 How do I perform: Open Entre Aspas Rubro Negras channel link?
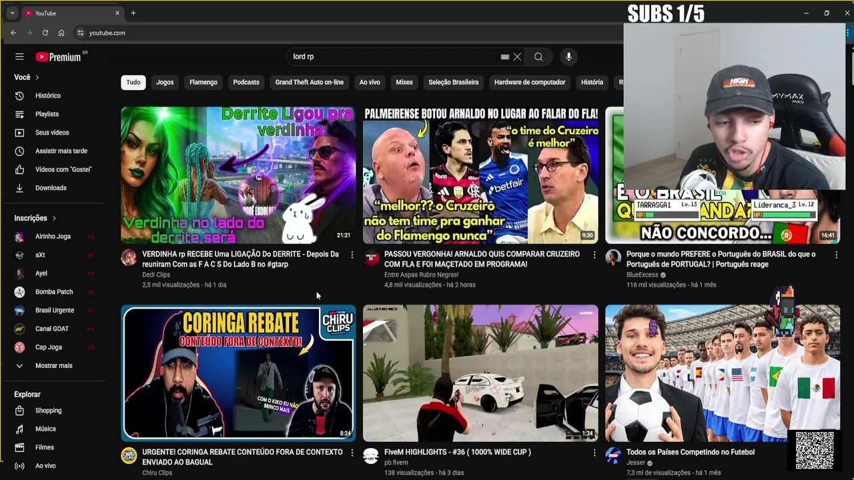click(421, 275)
